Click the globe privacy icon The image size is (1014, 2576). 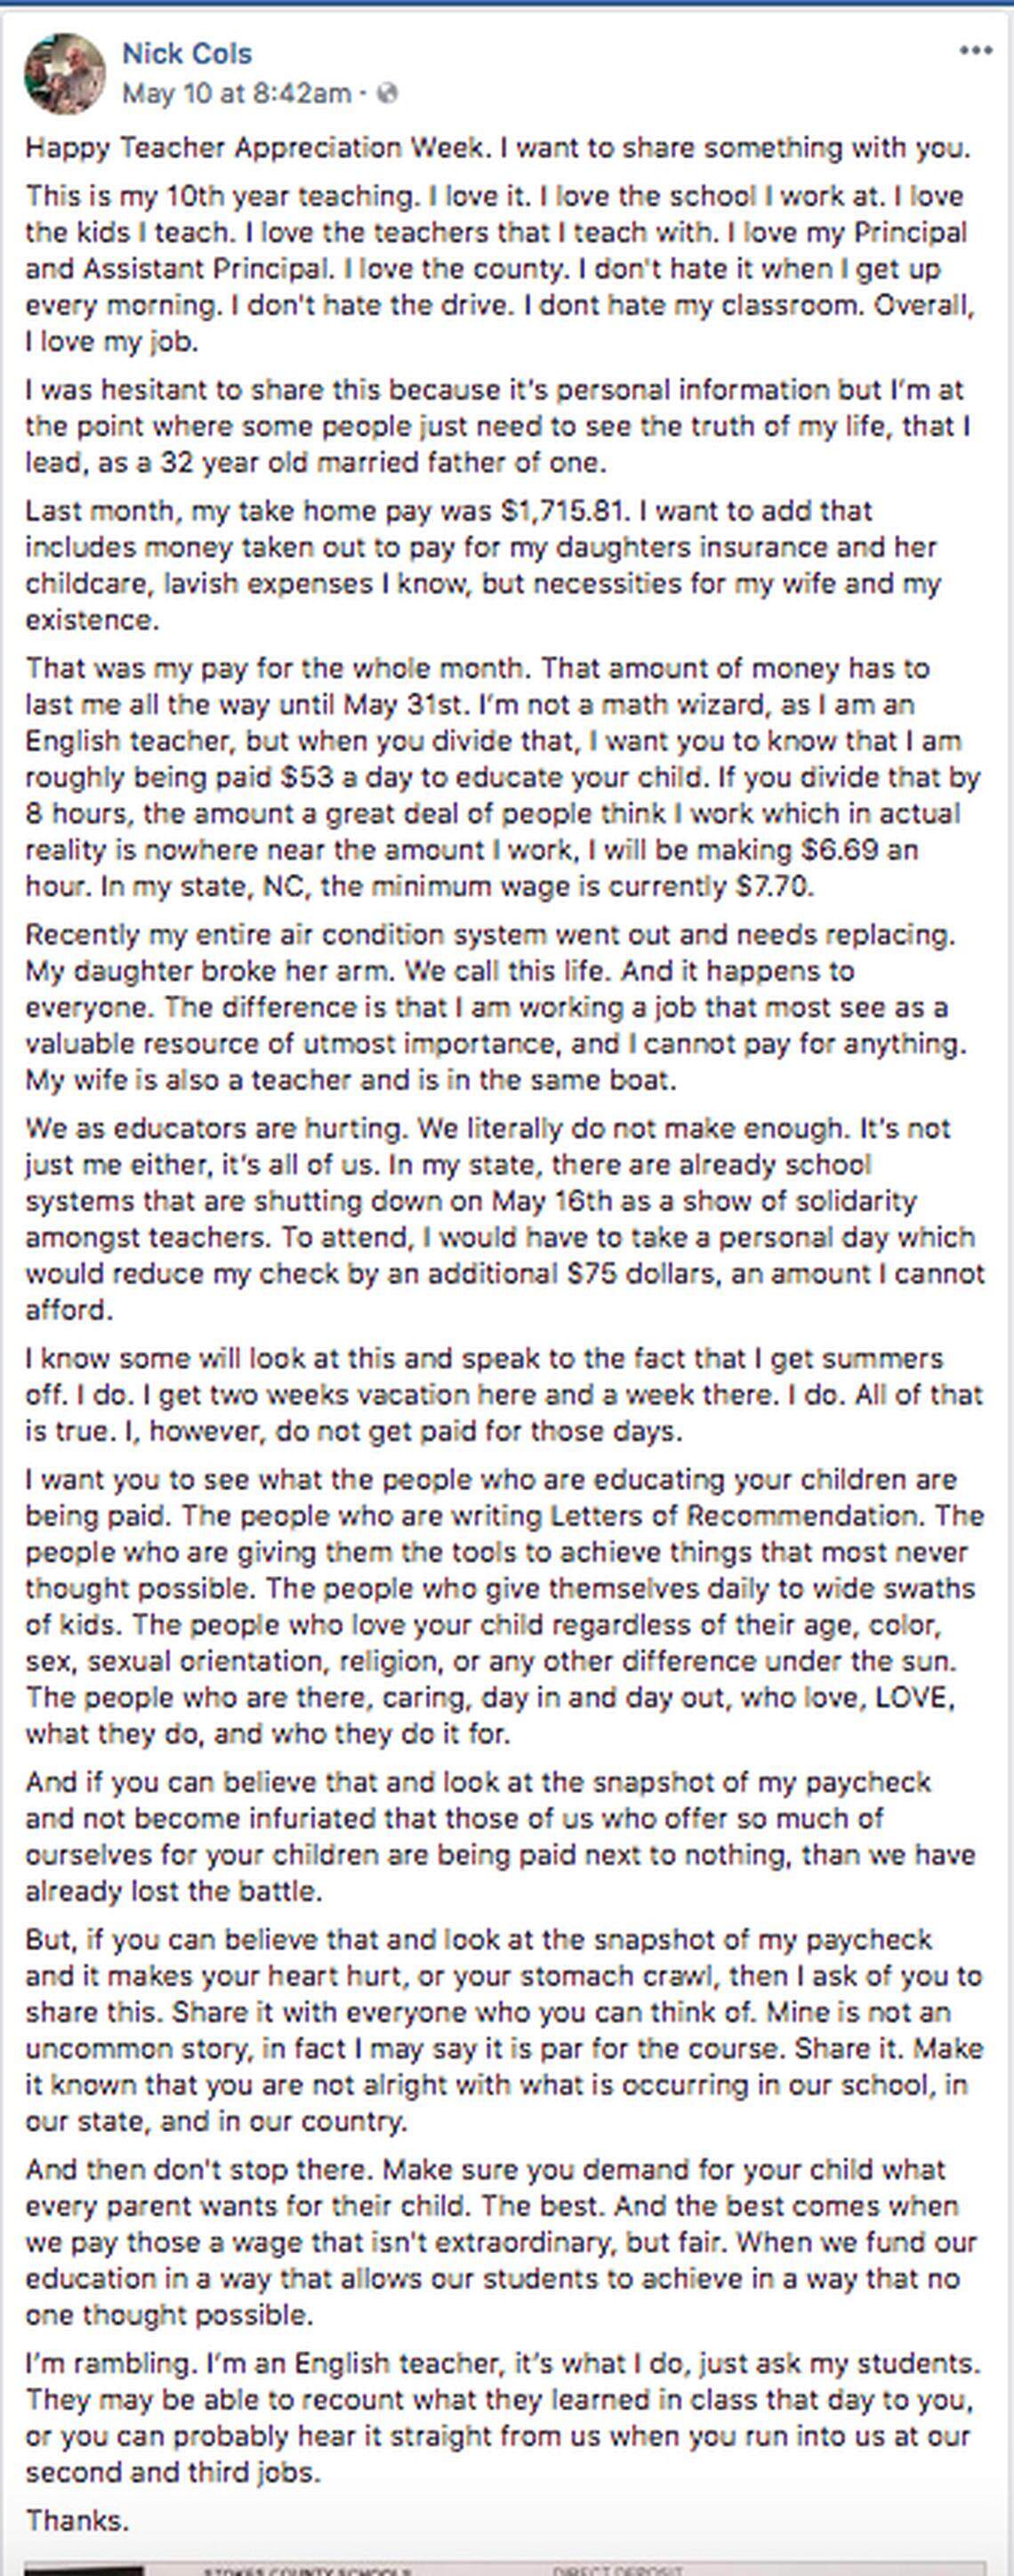point(389,94)
